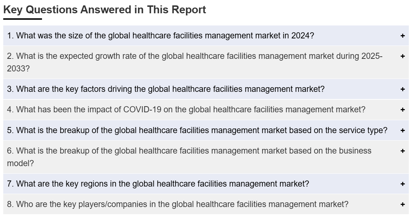This screenshot has height=216, width=411.
Task: Click the "Key Questions Answered in This Report" heading
Action: click(104, 10)
